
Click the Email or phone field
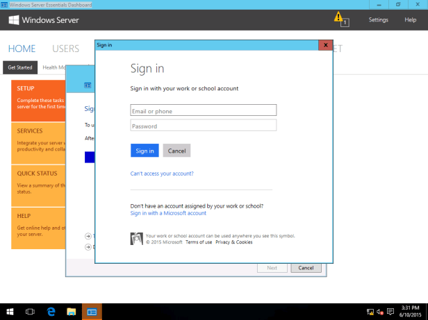204,110
